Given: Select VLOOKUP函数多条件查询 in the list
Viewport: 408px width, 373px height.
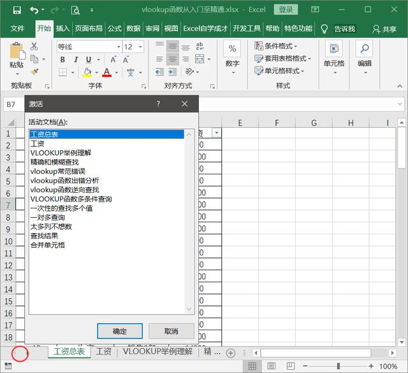Looking at the screenshot, I should tap(71, 199).
